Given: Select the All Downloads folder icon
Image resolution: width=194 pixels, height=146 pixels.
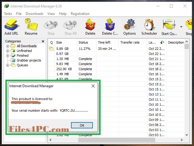Looking at the screenshot, I should tap(13, 46).
